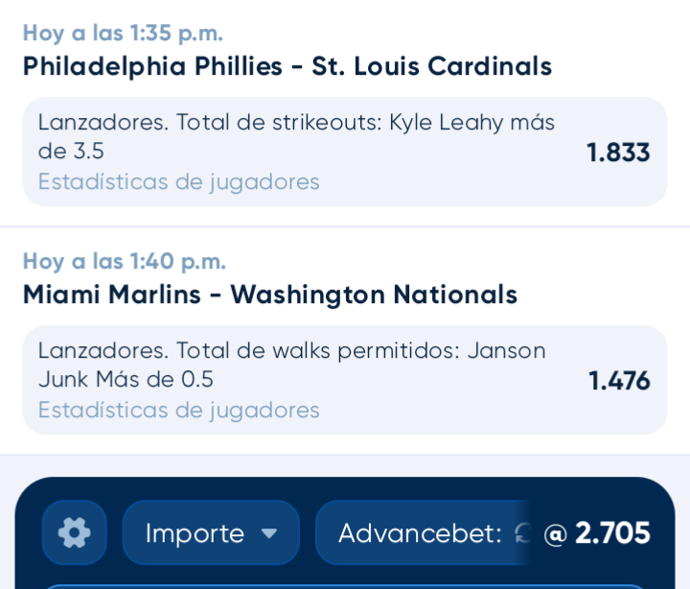This screenshot has width=690, height=589.
Task: Click the Advancebet refresh icon
Action: tap(523, 533)
